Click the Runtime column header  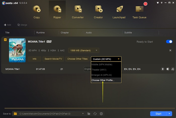tap(40, 33)
